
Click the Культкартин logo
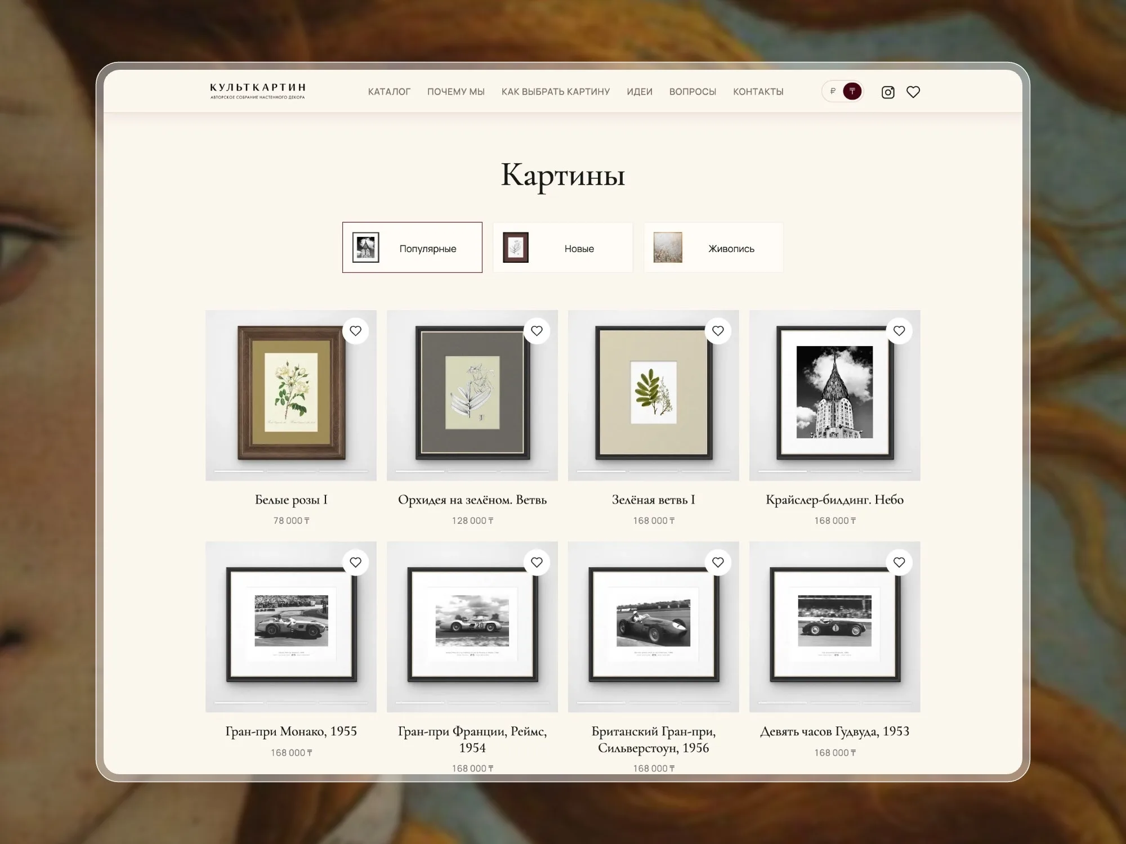tap(258, 91)
